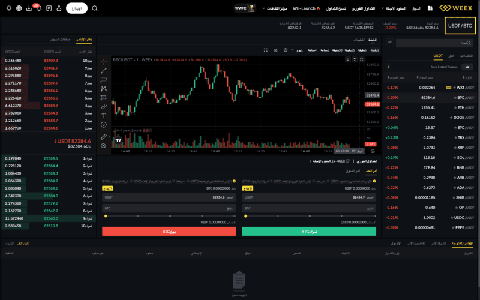The image size is (480, 300).
Task: Expand more chart timeframes dropdown arrow
Action: (292, 50)
